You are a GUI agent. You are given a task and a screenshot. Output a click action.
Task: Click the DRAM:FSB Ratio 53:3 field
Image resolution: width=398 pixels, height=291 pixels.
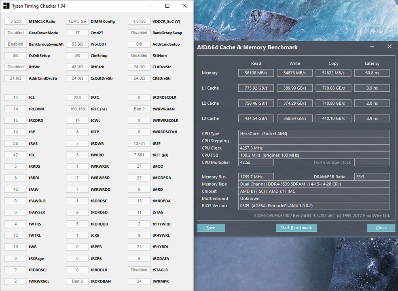coord(372,177)
